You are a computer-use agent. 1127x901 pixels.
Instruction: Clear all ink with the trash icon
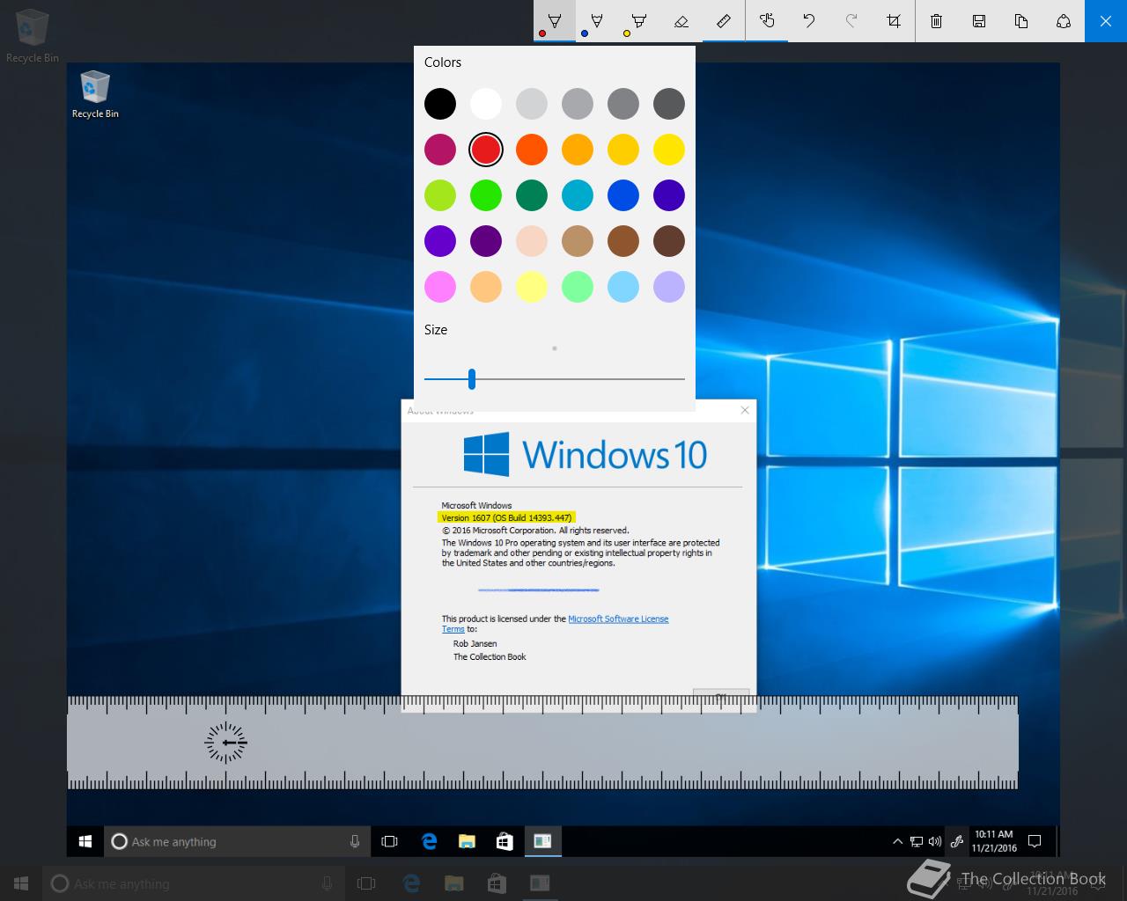937,21
